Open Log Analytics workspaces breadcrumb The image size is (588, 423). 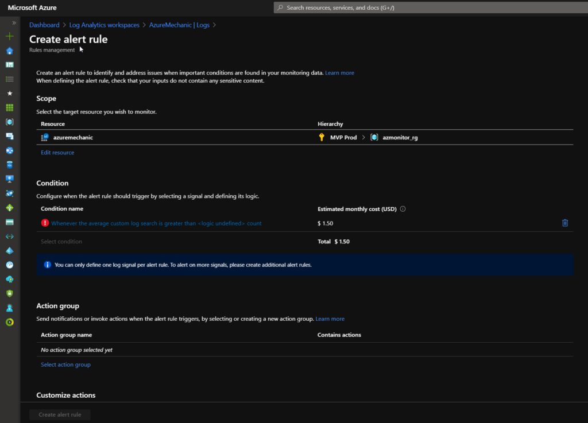click(x=105, y=25)
